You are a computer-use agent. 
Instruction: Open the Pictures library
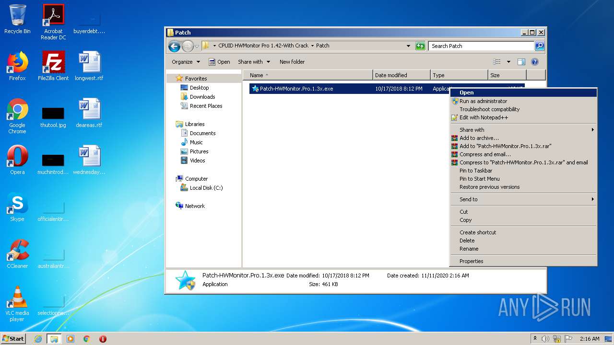[199, 151]
